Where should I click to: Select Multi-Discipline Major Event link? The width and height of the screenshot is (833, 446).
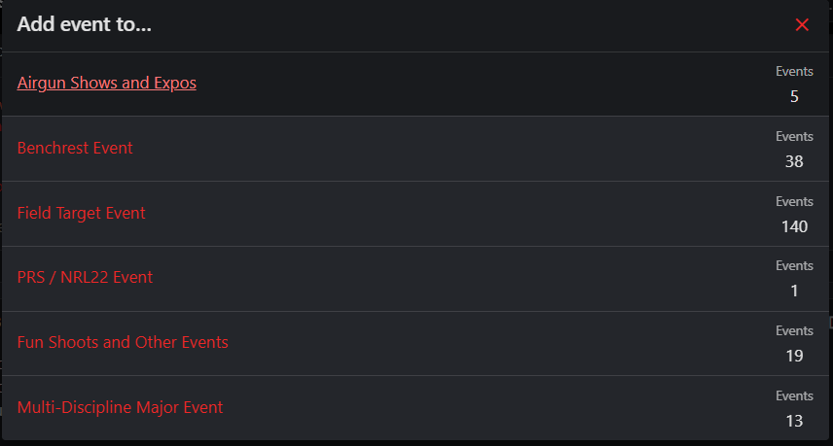click(x=120, y=408)
